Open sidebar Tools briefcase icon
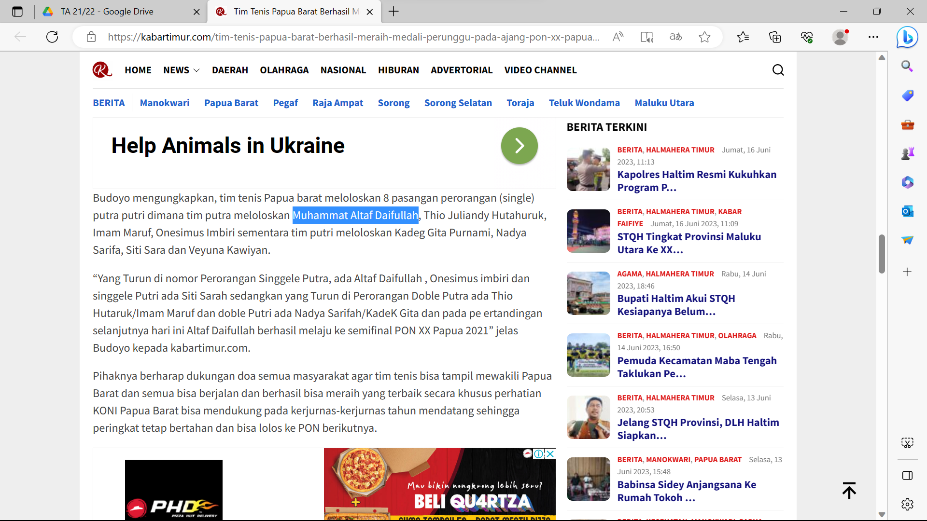927x521 pixels. pyautogui.click(x=907, y=124)
